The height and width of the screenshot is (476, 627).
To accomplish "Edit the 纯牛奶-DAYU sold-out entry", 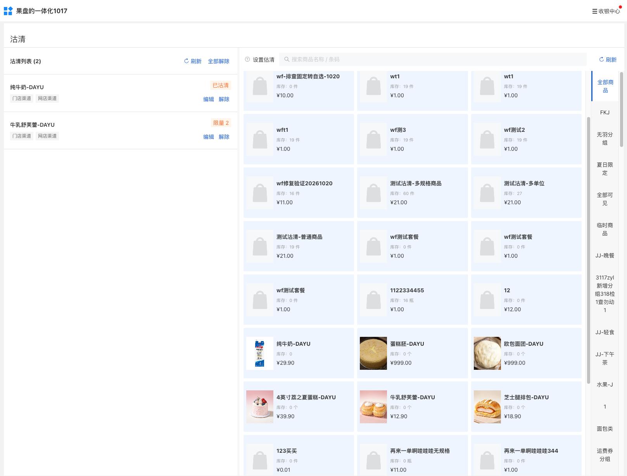I will pos(209,99).
